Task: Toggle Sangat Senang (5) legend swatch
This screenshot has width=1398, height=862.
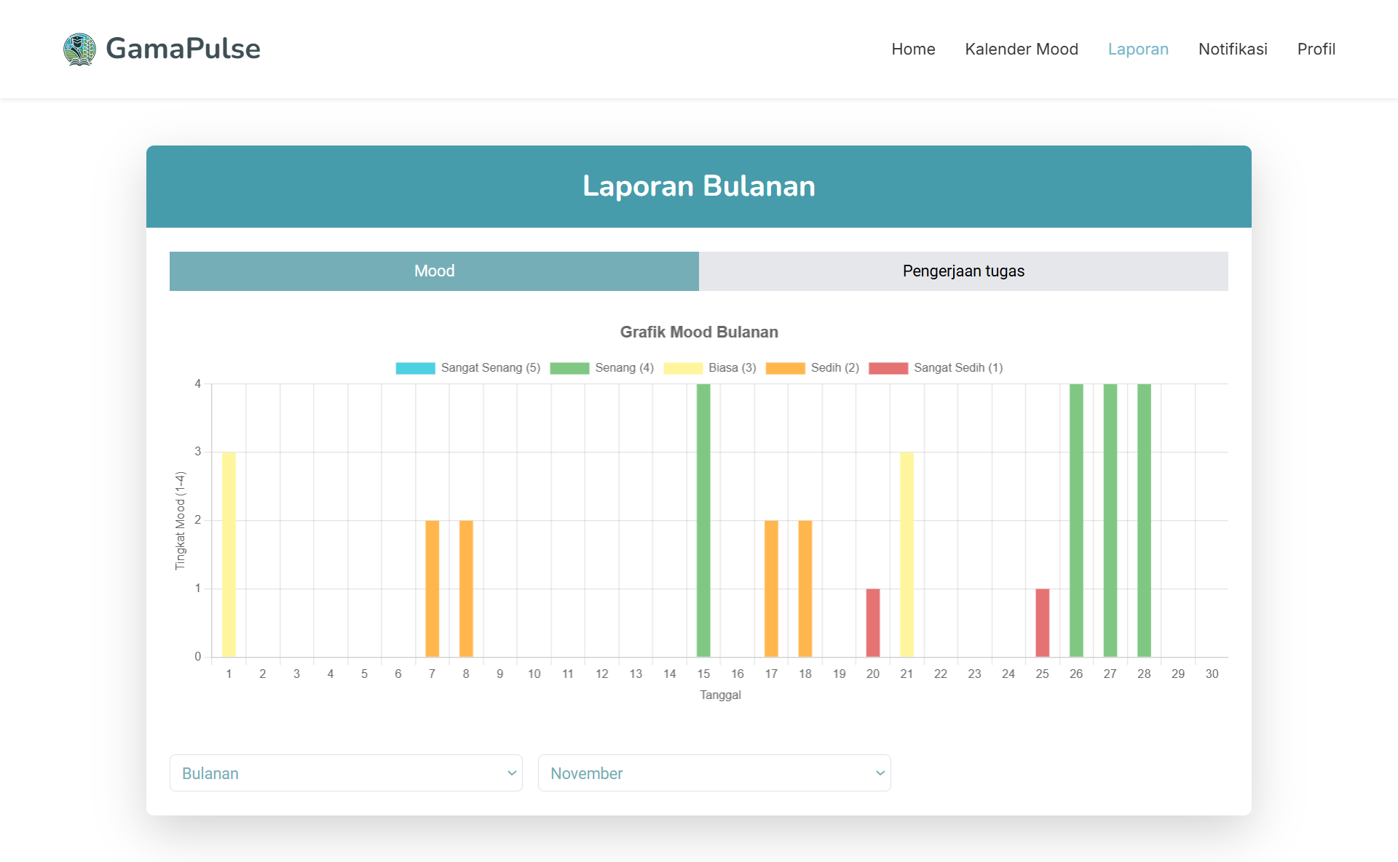Action: coord(415,368)
